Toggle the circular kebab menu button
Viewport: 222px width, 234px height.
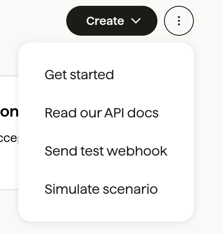(179, 21)
